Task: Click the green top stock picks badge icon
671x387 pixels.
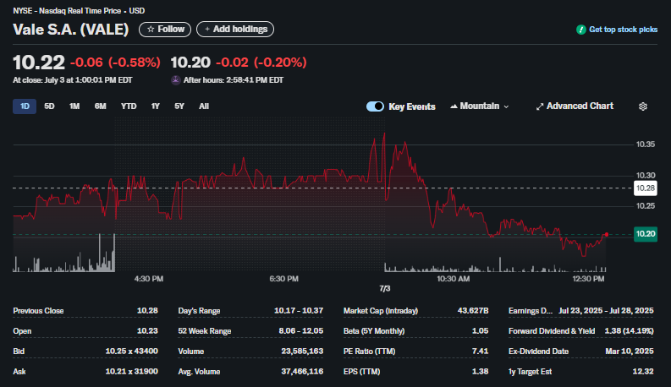Action: [580, 30]
